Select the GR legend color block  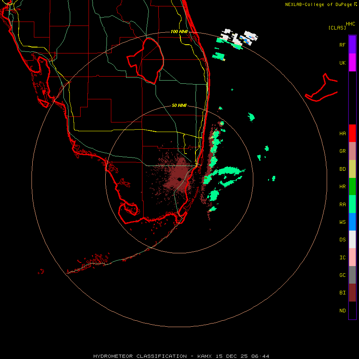pos(352,151)
